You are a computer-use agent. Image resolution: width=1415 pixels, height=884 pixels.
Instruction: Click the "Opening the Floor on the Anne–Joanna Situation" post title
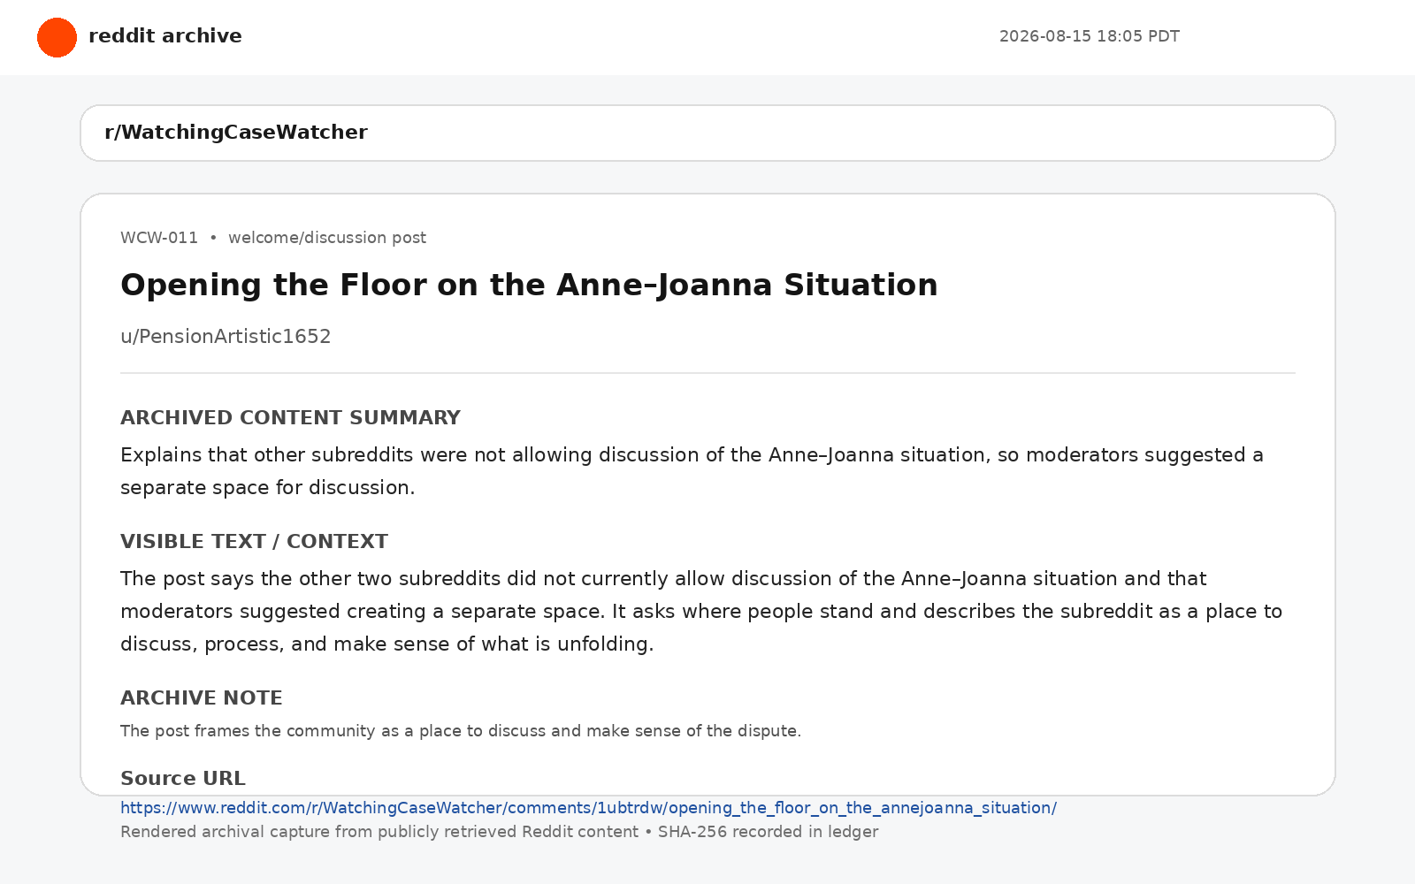pyautogui.click(x=529, y=285)
